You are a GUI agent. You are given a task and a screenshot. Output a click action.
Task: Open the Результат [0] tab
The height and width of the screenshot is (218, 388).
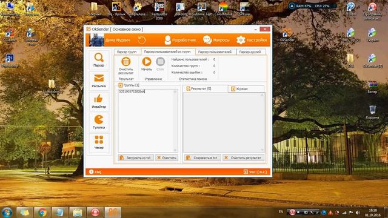pyautogui.click(x=205, y=88)
